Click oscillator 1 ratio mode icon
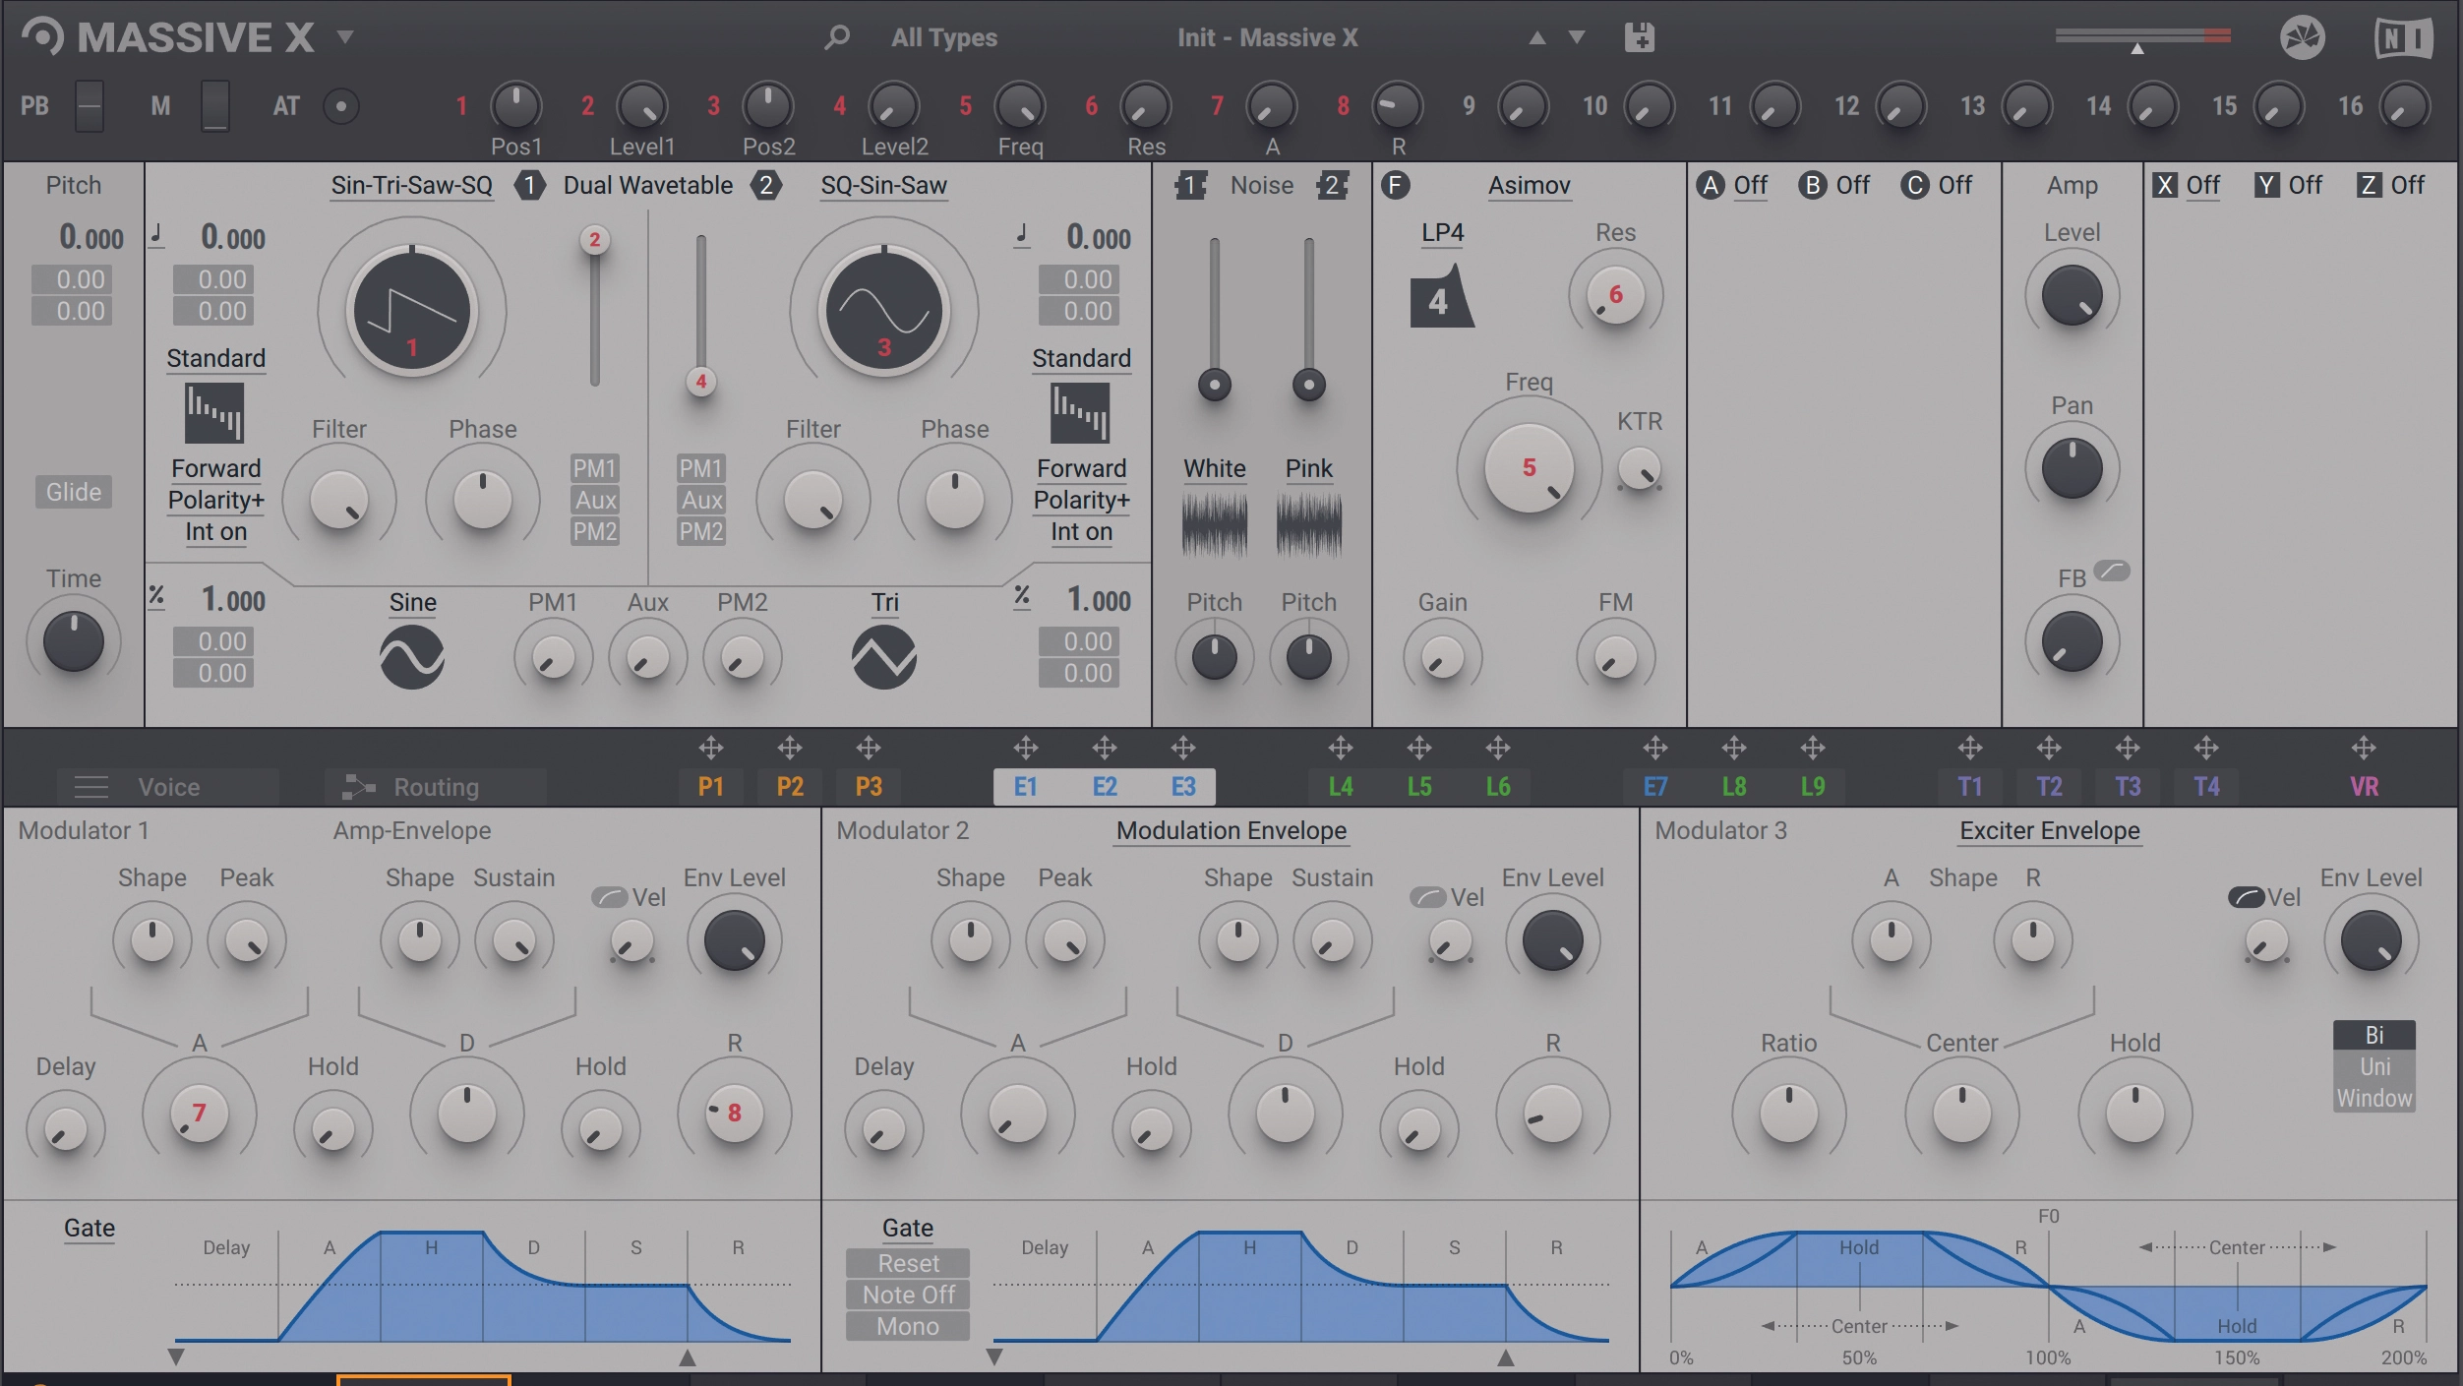Viewport: 2463px width, 1386px height. [156, 597]
